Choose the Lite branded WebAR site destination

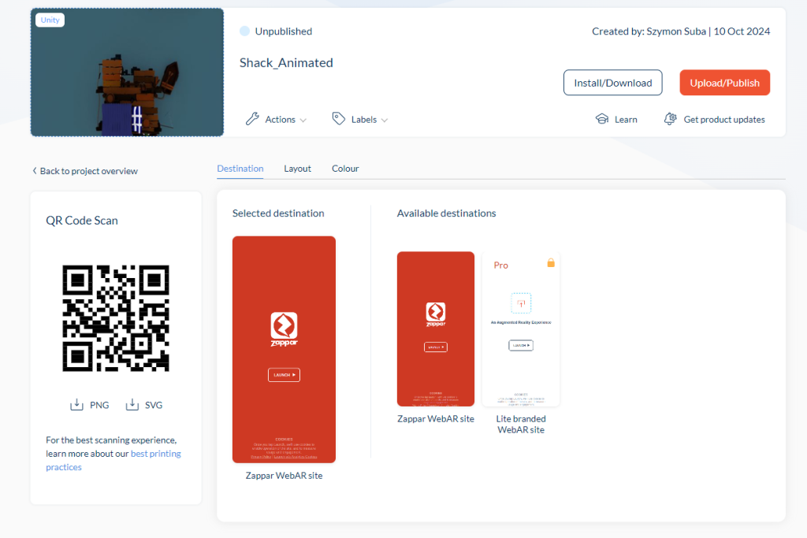point(521,328)
